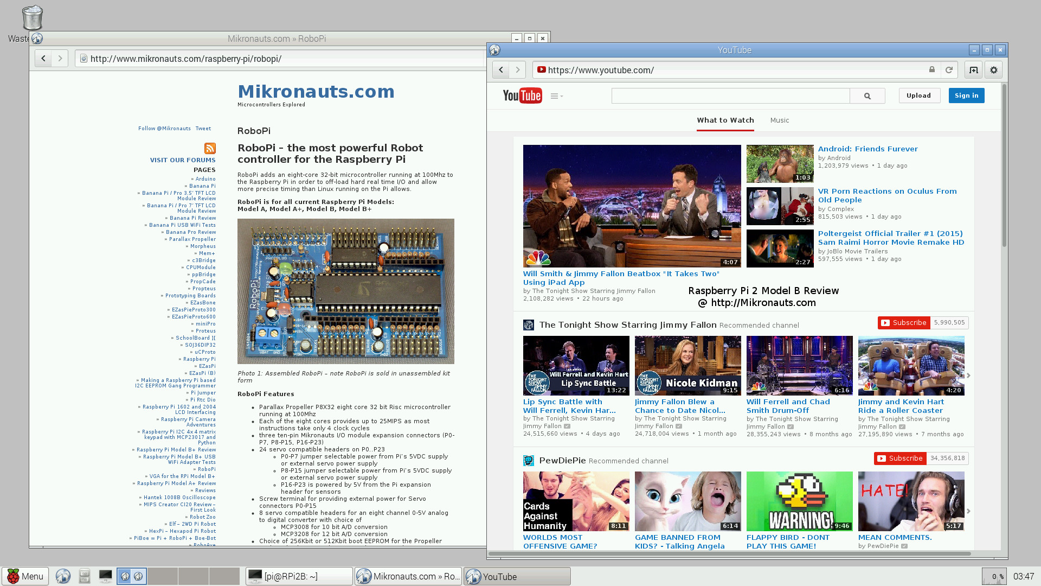Switch to second virtual desktop in pager
The width and height of the screenshot is (1041, 586).
(163, 576)
